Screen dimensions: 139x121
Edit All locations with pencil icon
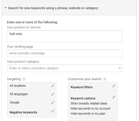[53, 86]
